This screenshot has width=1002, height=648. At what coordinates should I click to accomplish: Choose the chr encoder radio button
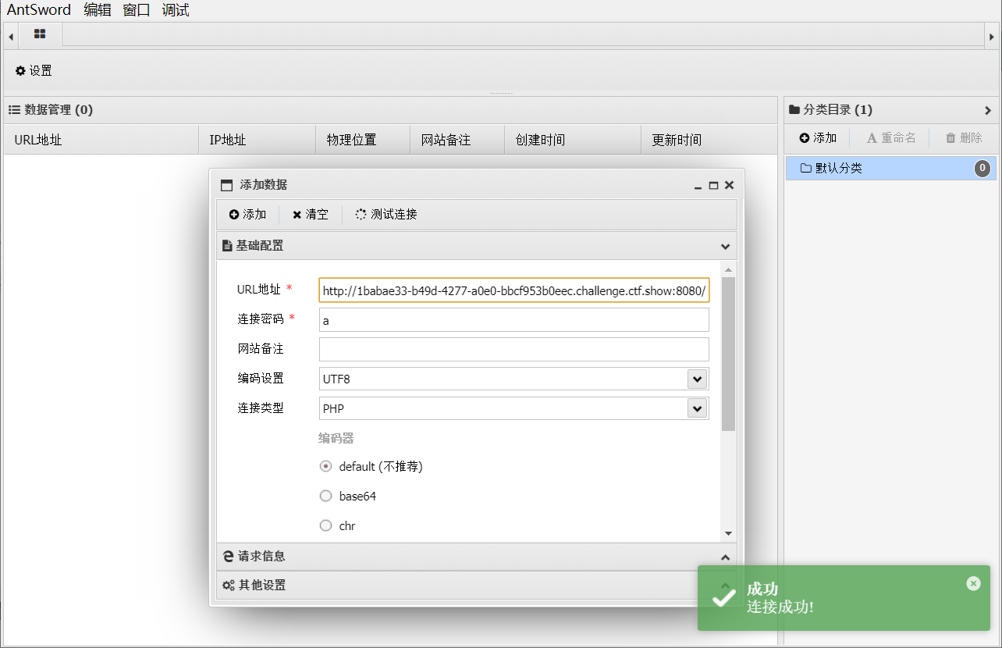(x=326, y=526)
